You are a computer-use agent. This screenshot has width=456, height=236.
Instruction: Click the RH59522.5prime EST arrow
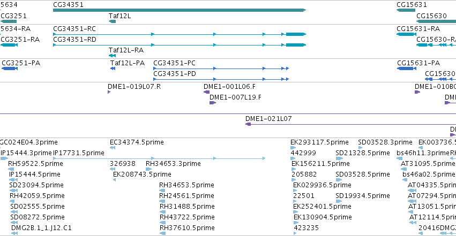(x=11, y=169)
